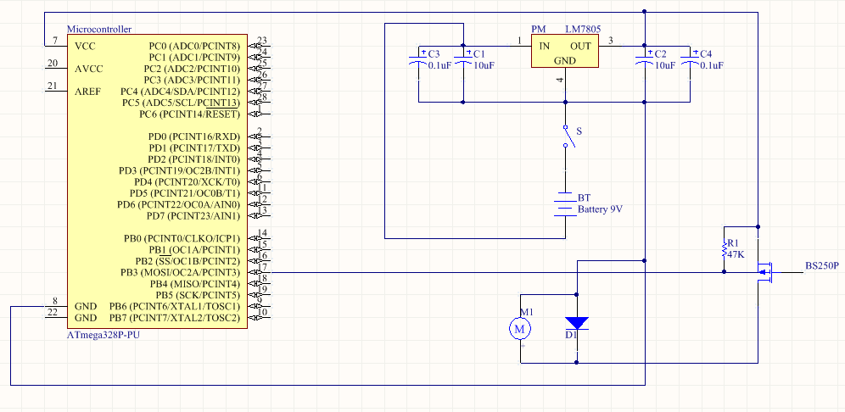Viewport: 845px width, 412px height.
Task: Select capacitor C3 0.1uF symbol
Action: coord(418,58)
